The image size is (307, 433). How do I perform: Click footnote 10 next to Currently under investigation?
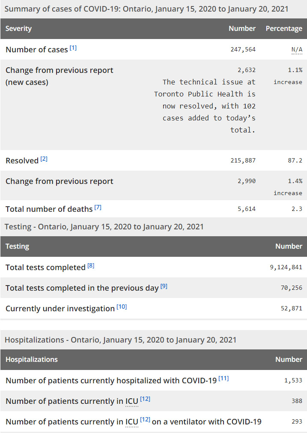point(122,307)
